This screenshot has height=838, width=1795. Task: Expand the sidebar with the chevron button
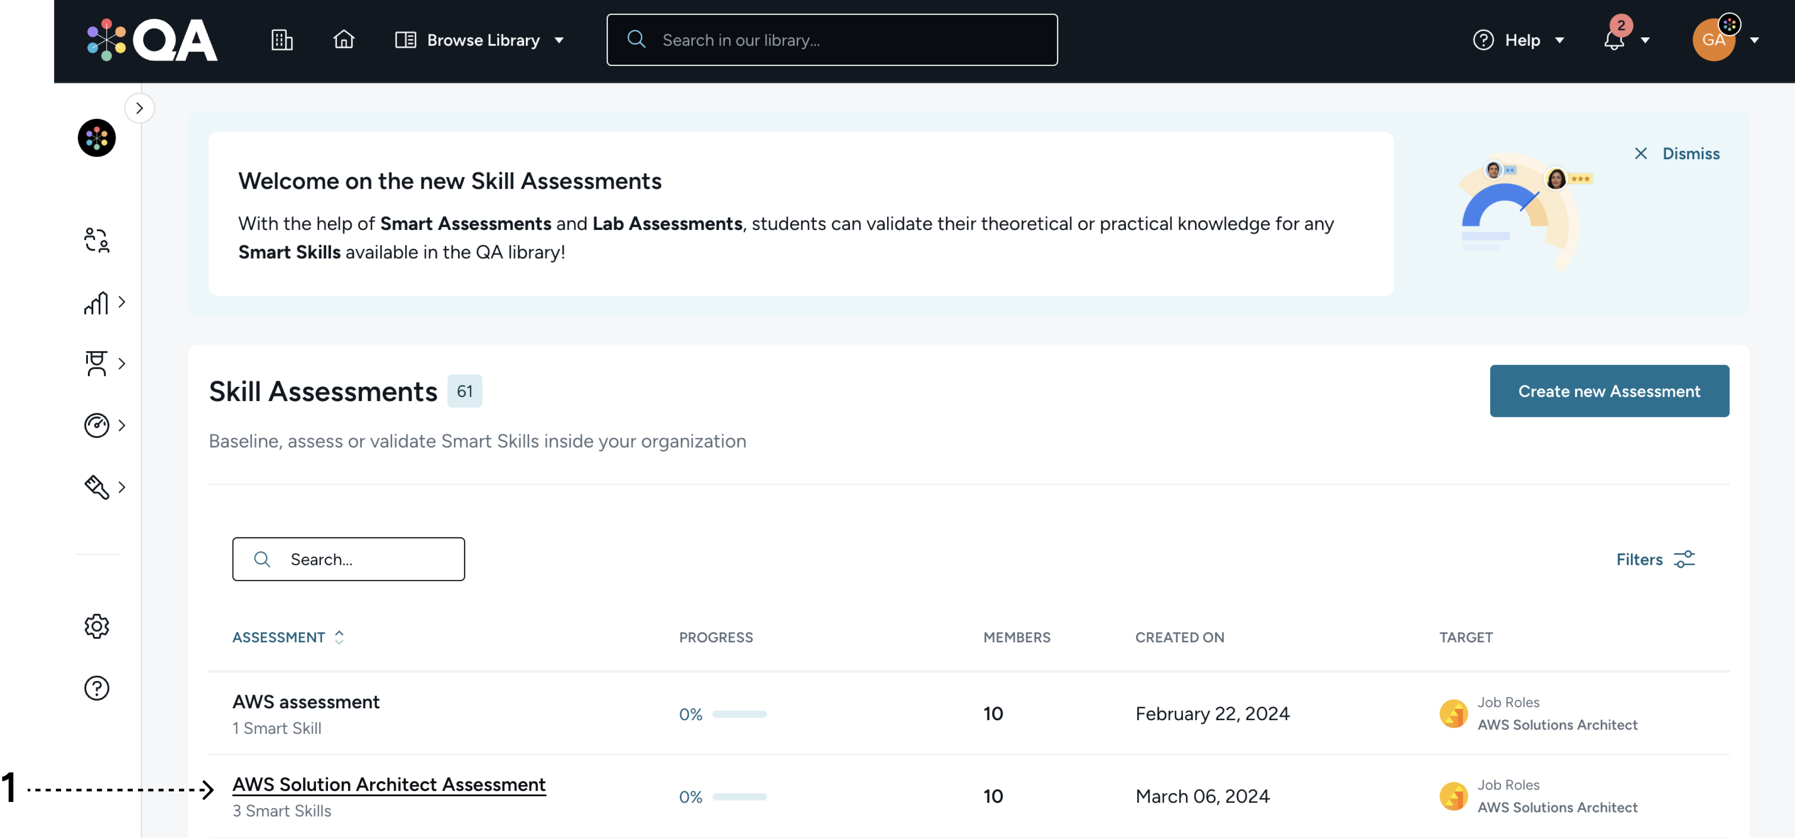coord(139,108)
